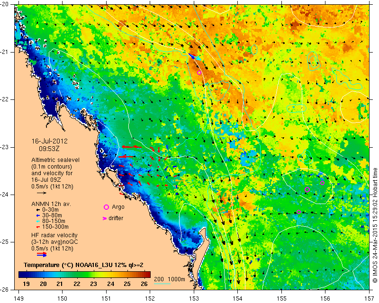This screenshot has height=303, width=379.
Task: Click the large Argo float marker near 155.6E 23.9S
Action: pyautogui.click(x=307, y=190)
